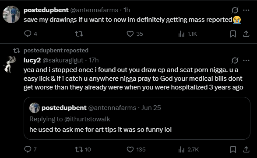Open quoted post from Jun 25
Viewport: 257px width, 158px height.
[x=137, y=118]
